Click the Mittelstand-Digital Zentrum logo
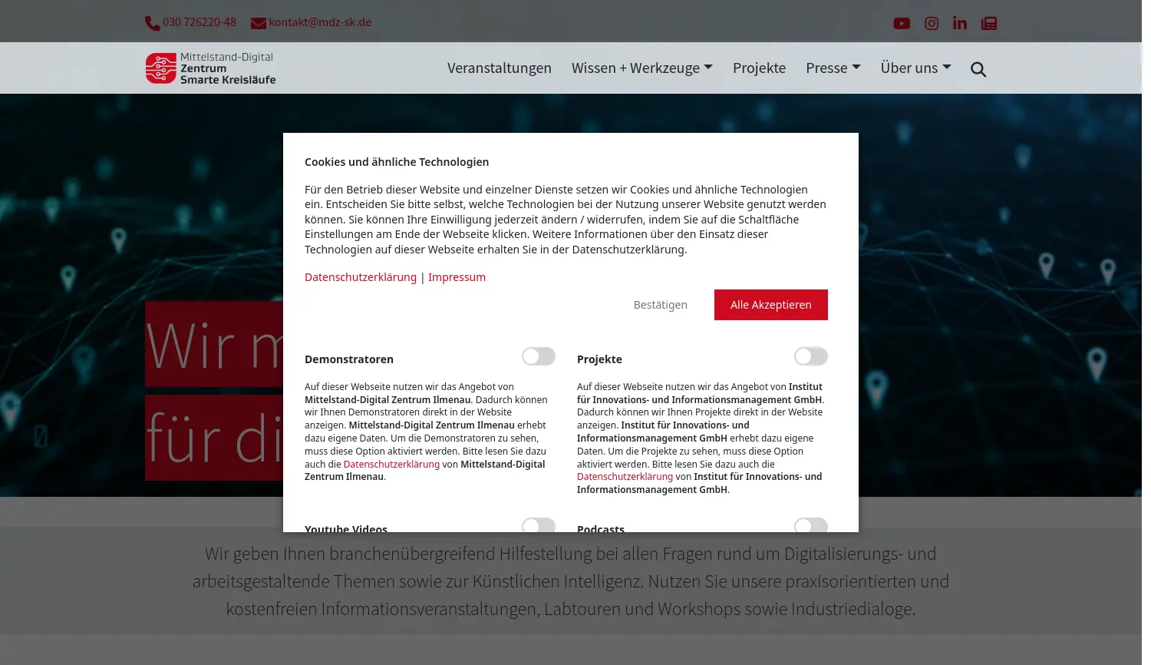1151x665 pixels. (x=209, y=68)
